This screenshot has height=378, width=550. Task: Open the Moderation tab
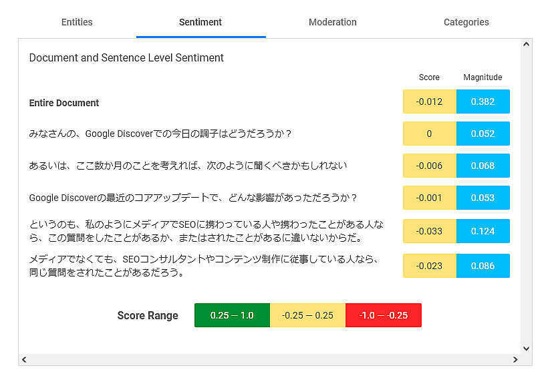(332, 22)
